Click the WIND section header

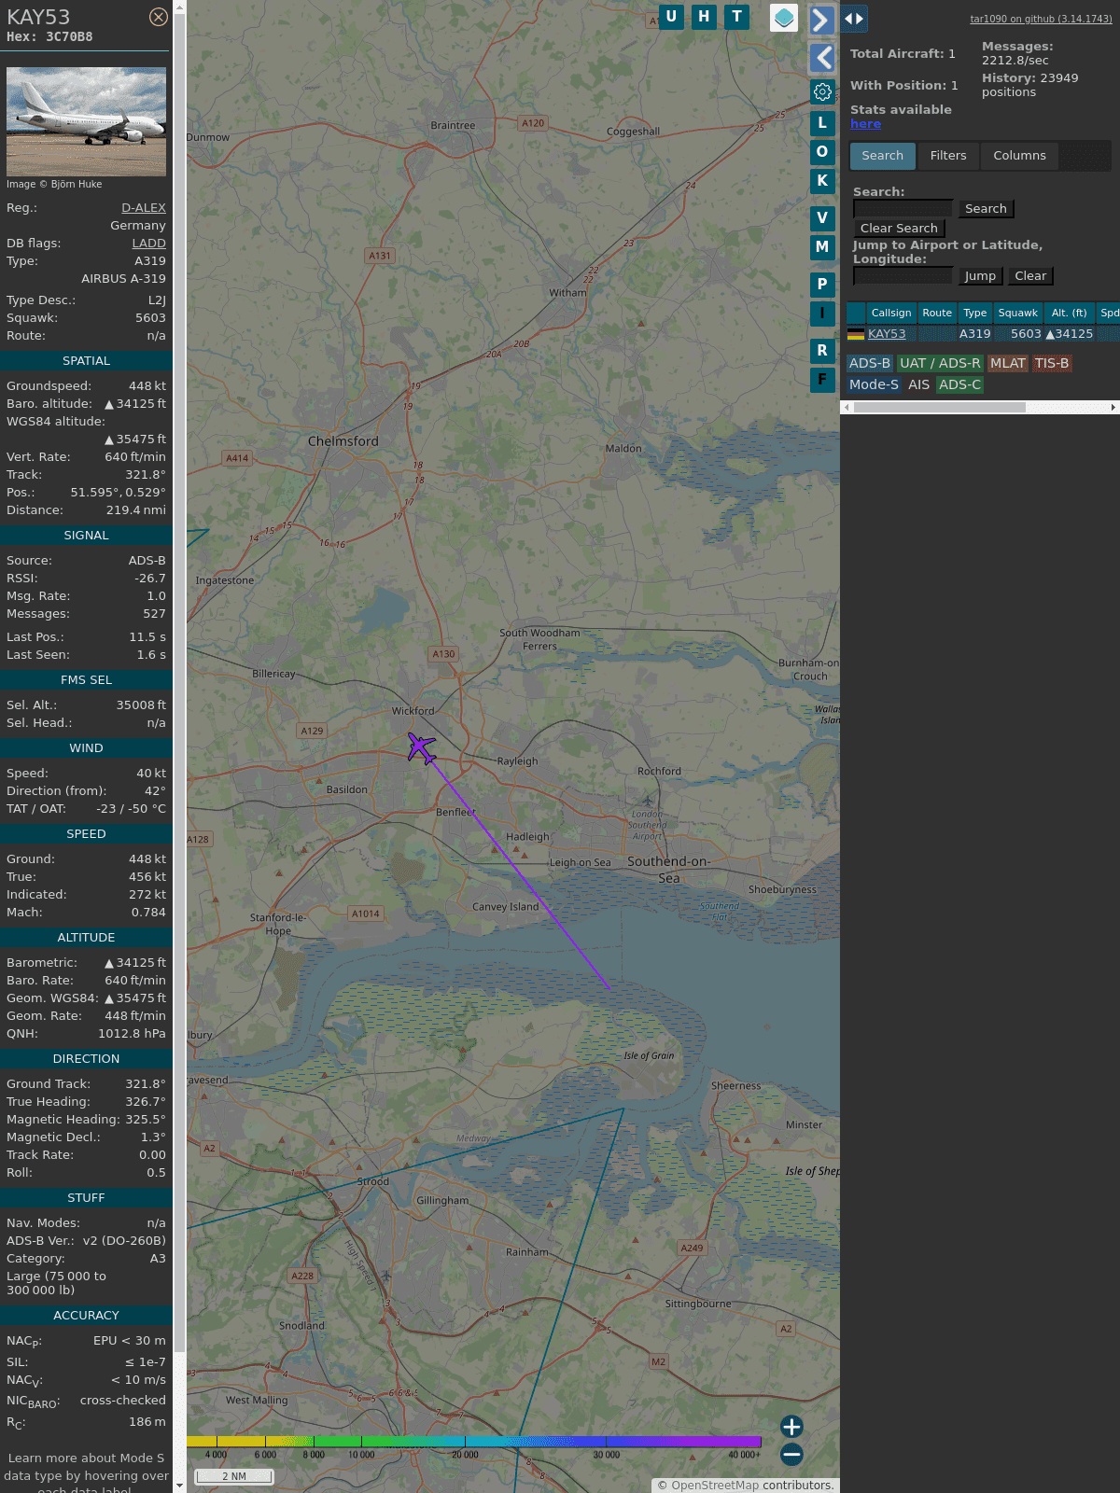[86, 748]
